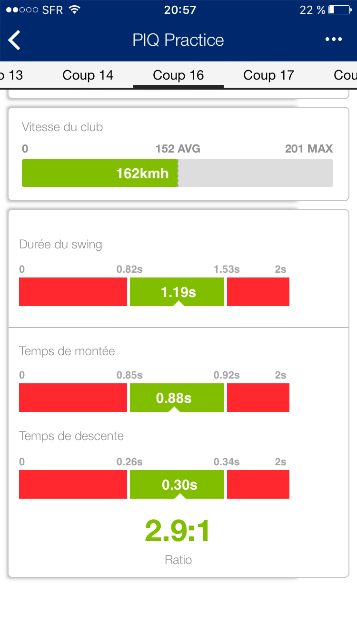Tap the PIQ Practice title
Image resolution: width=357 pixels, height=636 pixels.
coord(178,40)
